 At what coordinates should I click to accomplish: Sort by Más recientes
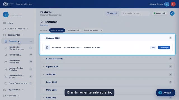[57, 30]
